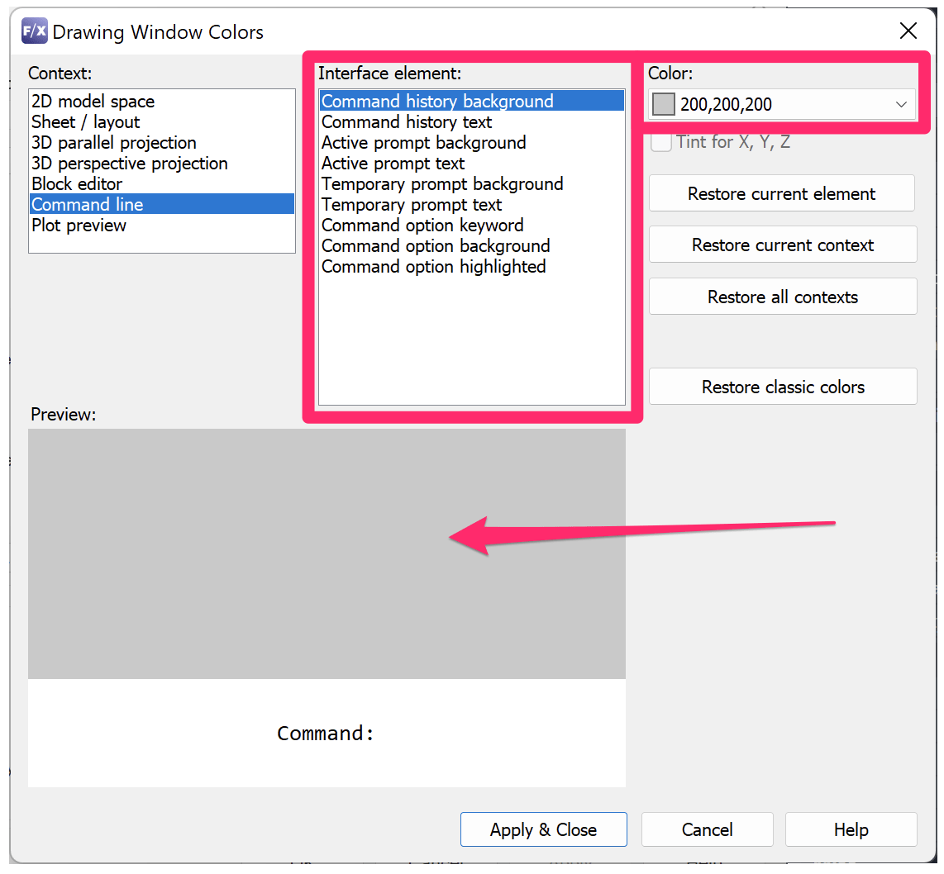Select Command option highlighted element

(434, 266)
